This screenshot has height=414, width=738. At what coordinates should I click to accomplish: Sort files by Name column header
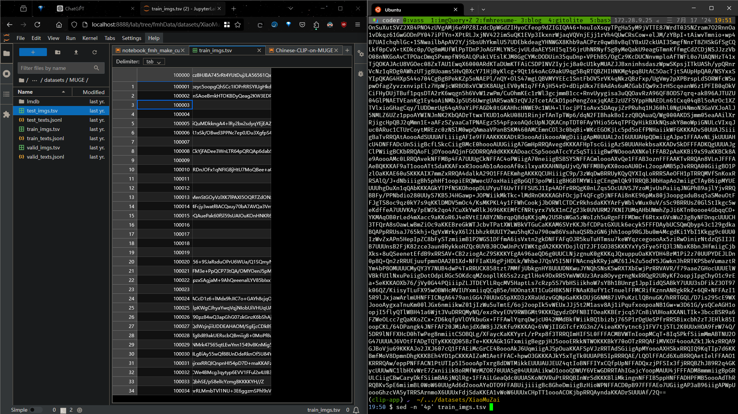[42, 92]
